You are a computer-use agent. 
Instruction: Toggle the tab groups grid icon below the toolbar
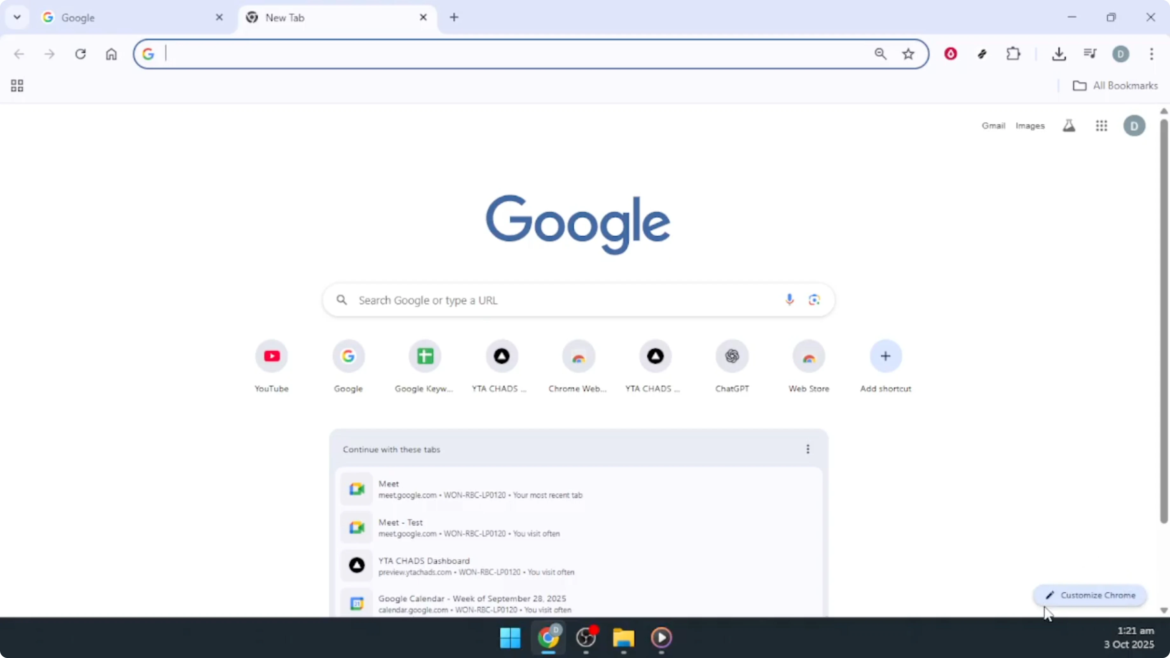pos(17,86)
